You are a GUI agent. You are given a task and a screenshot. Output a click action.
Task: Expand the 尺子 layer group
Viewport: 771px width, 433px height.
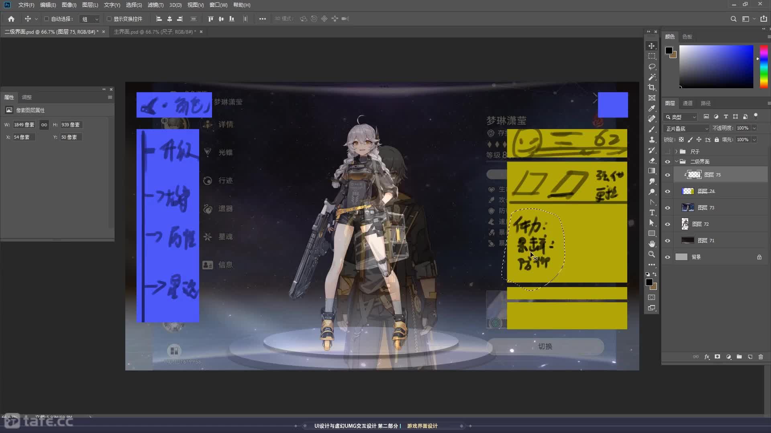tap(676, 152)
